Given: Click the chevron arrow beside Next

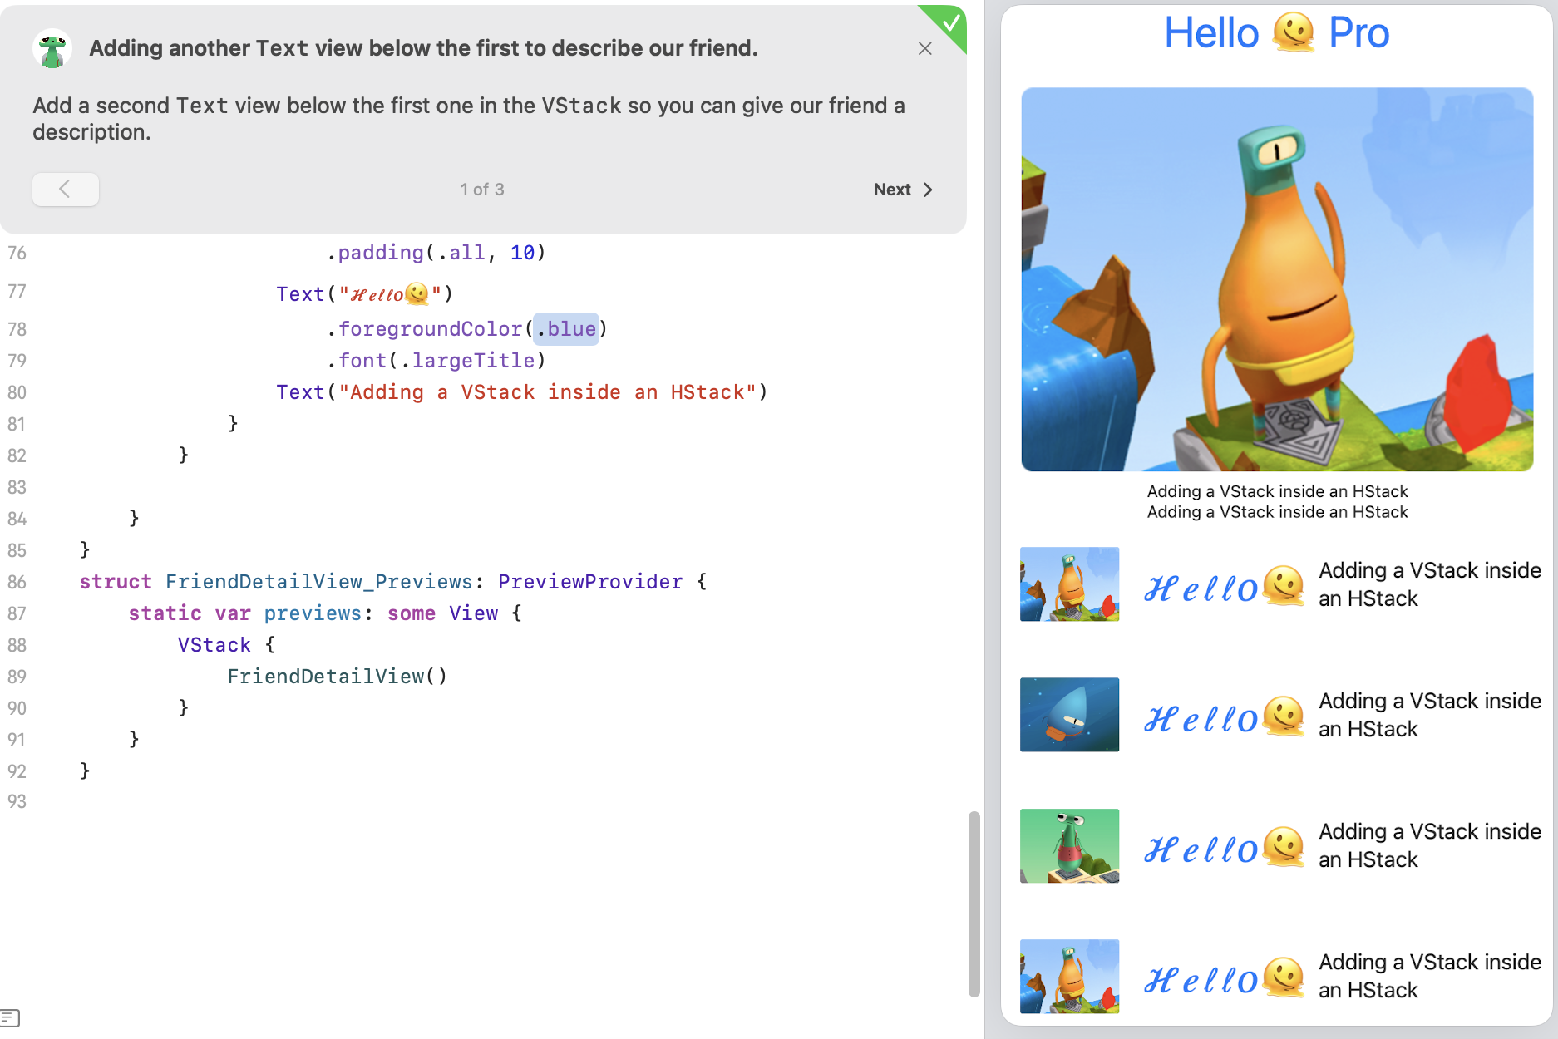Looking at the screenshot, I should click(x=928, y=190).
